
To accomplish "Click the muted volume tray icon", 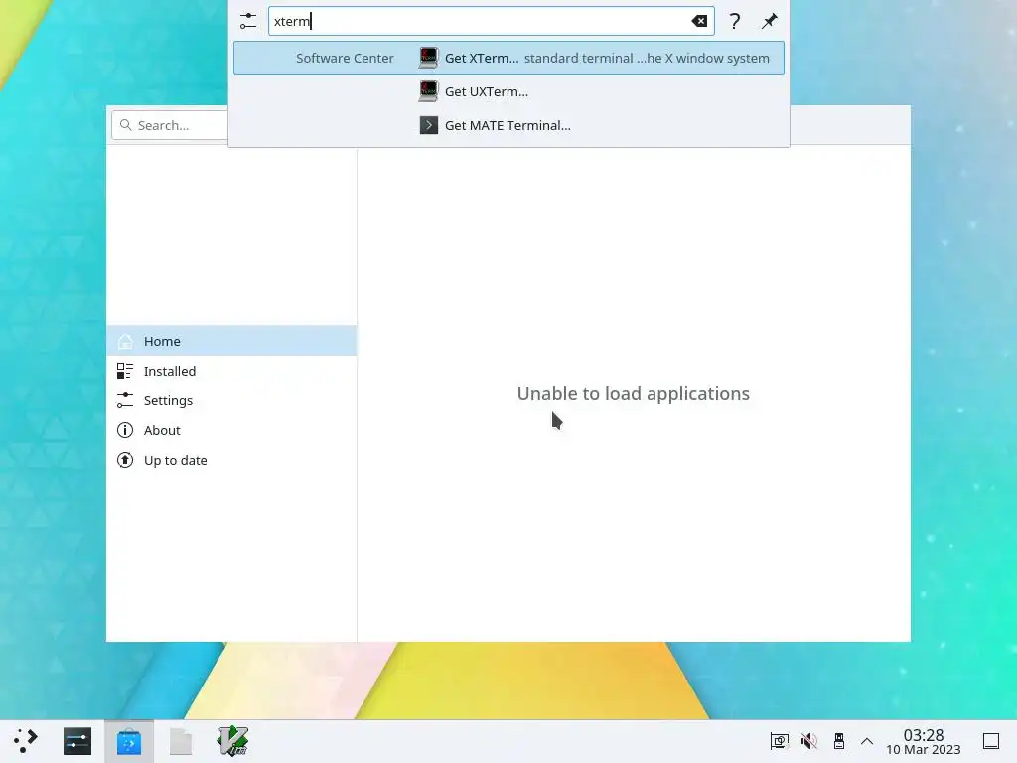I will [808, 741].
